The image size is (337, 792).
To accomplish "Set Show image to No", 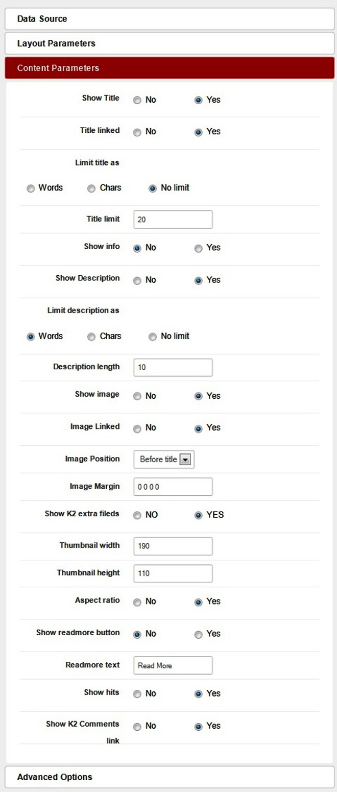I will 137,396.
